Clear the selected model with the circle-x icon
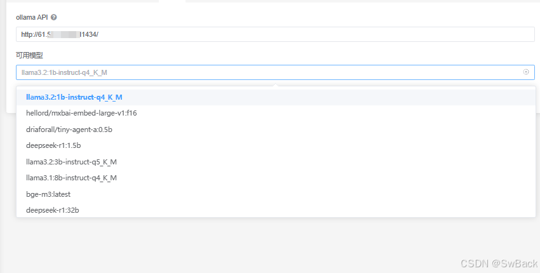The width and height of the screenshot is (540, 273). 526,72
